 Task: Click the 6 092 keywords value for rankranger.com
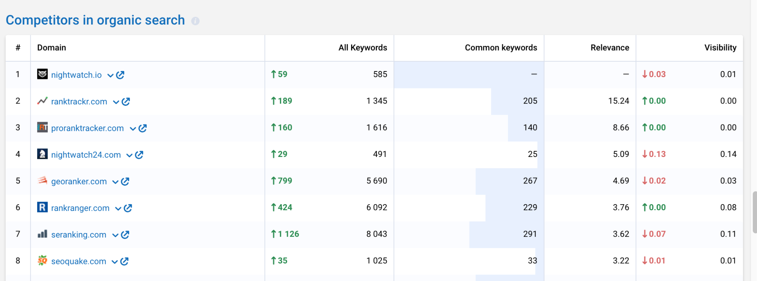pyautogui.click(x=377, y=207)
